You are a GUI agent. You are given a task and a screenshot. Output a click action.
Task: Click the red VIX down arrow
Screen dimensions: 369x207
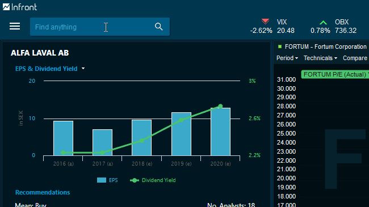point(265,22)
